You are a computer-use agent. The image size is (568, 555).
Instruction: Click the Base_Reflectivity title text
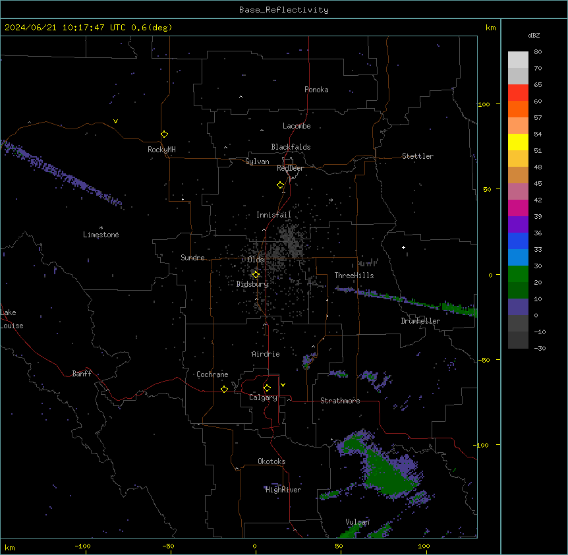tap(284, 10)
